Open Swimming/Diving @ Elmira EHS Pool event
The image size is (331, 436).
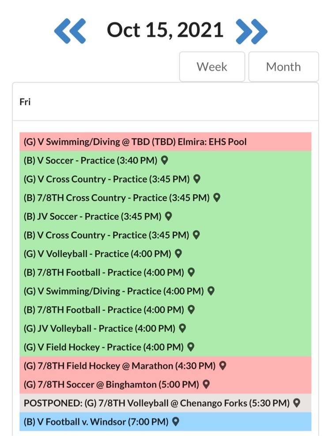click(135, 142)
